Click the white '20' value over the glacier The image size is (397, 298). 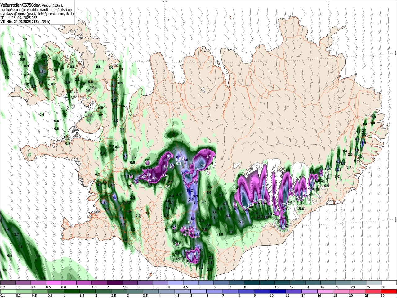[284, 204]
